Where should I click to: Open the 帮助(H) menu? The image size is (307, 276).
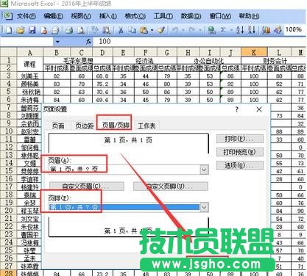(249, 16)
